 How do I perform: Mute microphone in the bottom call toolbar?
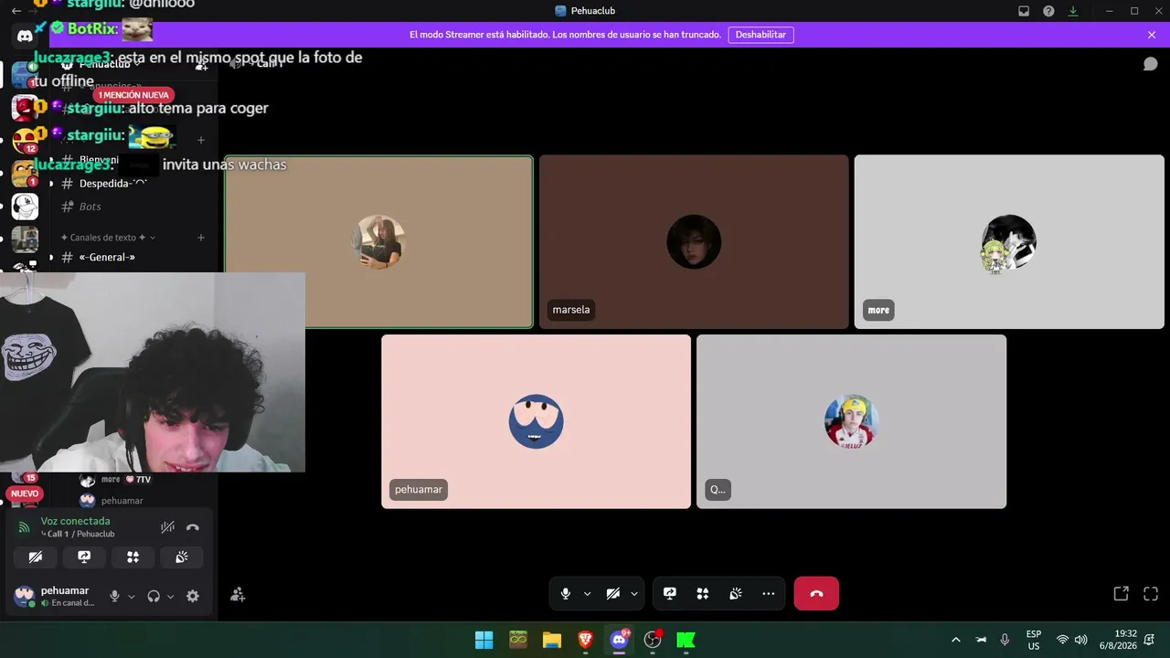[566, 594]
